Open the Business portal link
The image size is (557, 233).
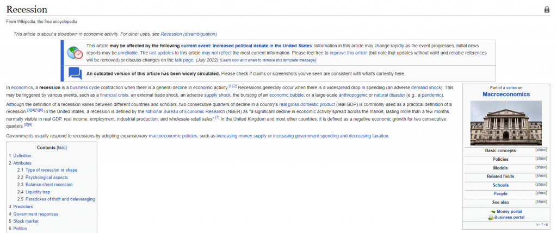pyautogui.click(x=509, y=217)
